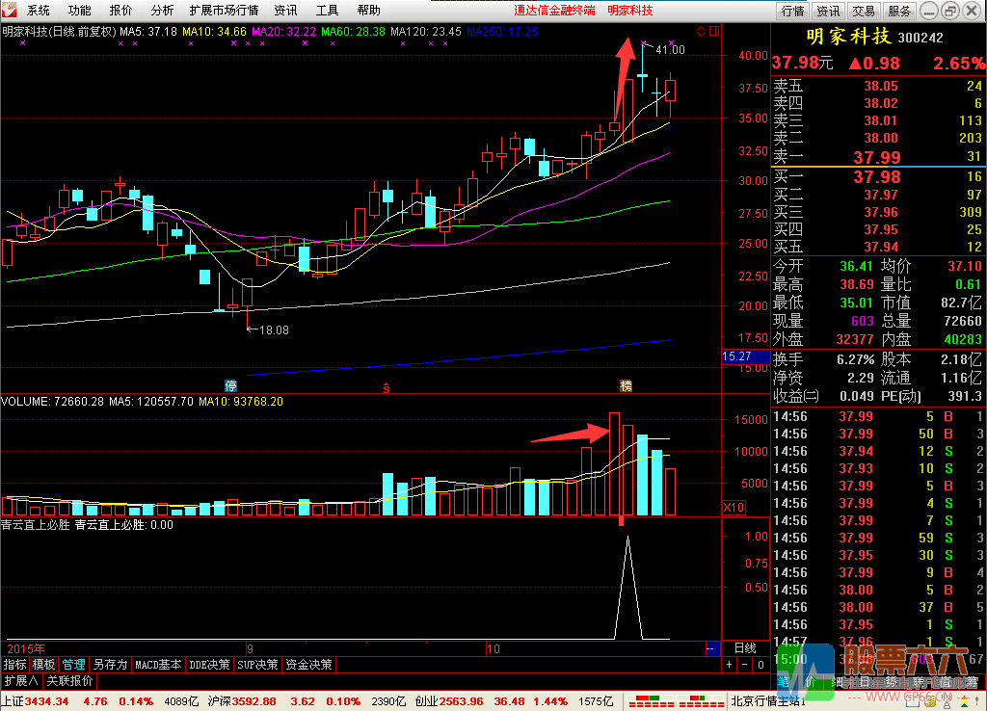
Task: Click the red diamond icon above the chart
Action: (x=702, y=31)
